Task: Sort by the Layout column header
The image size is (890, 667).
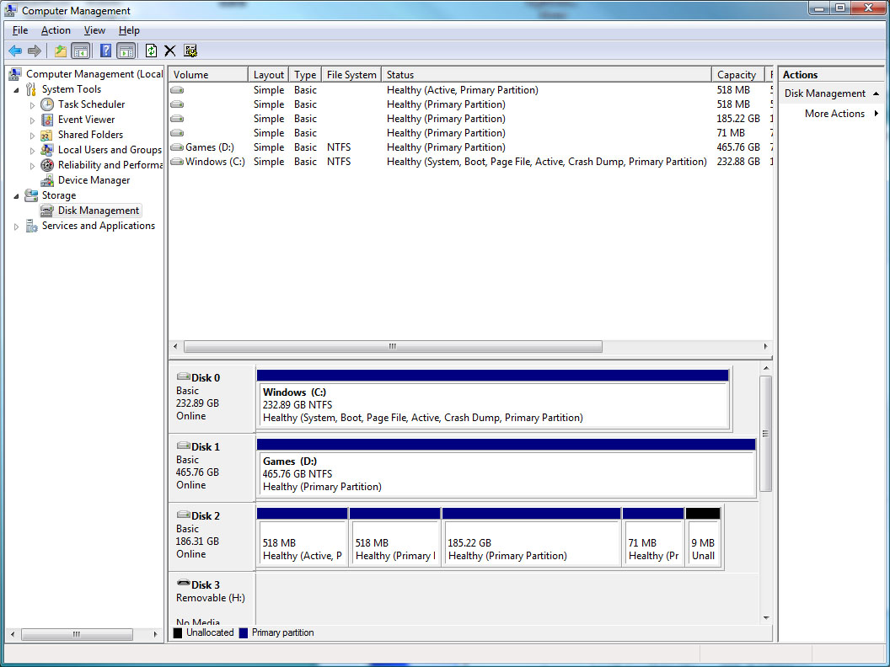Action: 269,75
